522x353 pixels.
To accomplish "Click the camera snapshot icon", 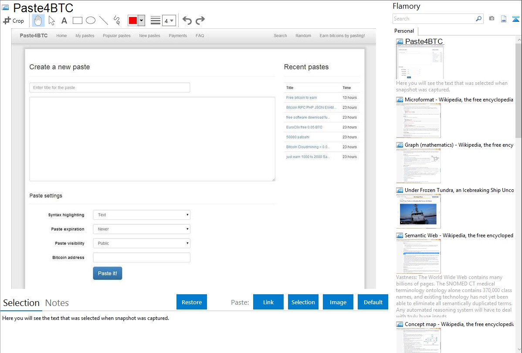I will (x=491, y=19).
